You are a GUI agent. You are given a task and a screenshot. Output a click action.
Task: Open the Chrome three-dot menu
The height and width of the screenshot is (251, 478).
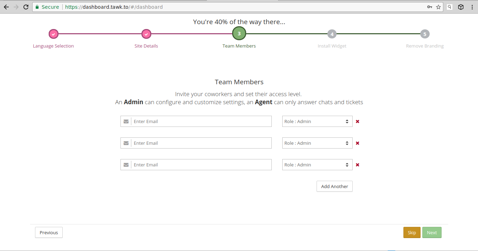pyautogui.click(x=472, y=7)
